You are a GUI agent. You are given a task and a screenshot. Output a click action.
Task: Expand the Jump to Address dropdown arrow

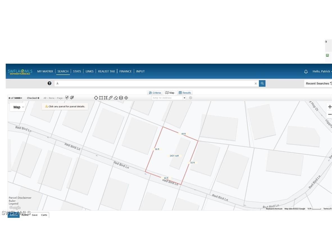pos(184,98)
